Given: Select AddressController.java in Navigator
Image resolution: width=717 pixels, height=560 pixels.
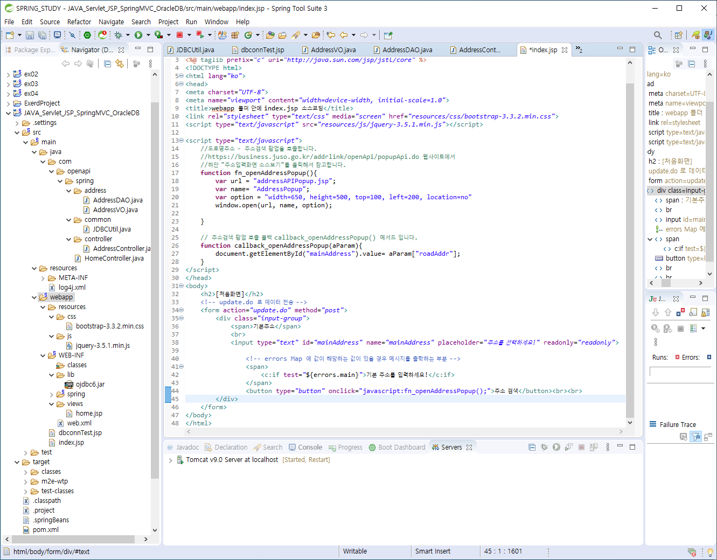Looking at the screenshot, I should pyautogui.click(x=117, y=249).
